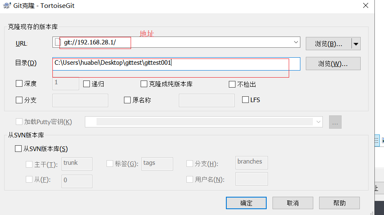The width and height of the screenshot is (384, 215).
Task: Toggle the 加载Putty密钥(K) checkbox
Action: (19, 122)
